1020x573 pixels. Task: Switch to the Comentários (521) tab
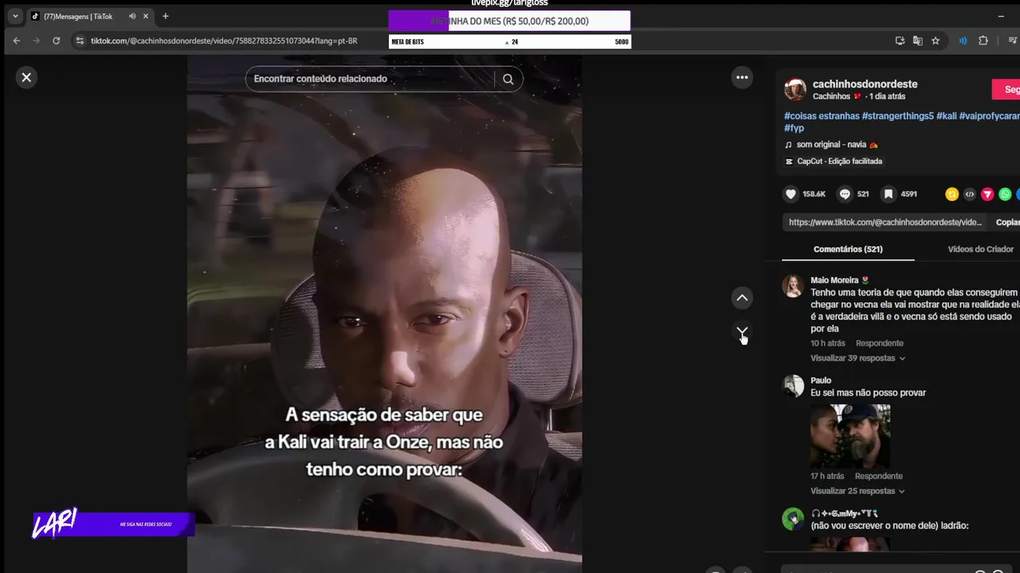tap(848, 249)
